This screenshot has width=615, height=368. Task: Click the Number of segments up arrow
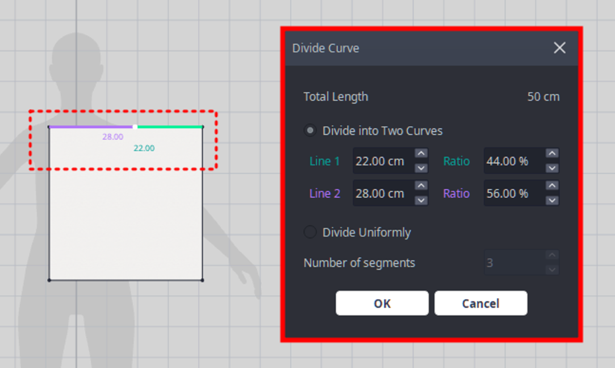pyautogui.click(x=551, y=255)
